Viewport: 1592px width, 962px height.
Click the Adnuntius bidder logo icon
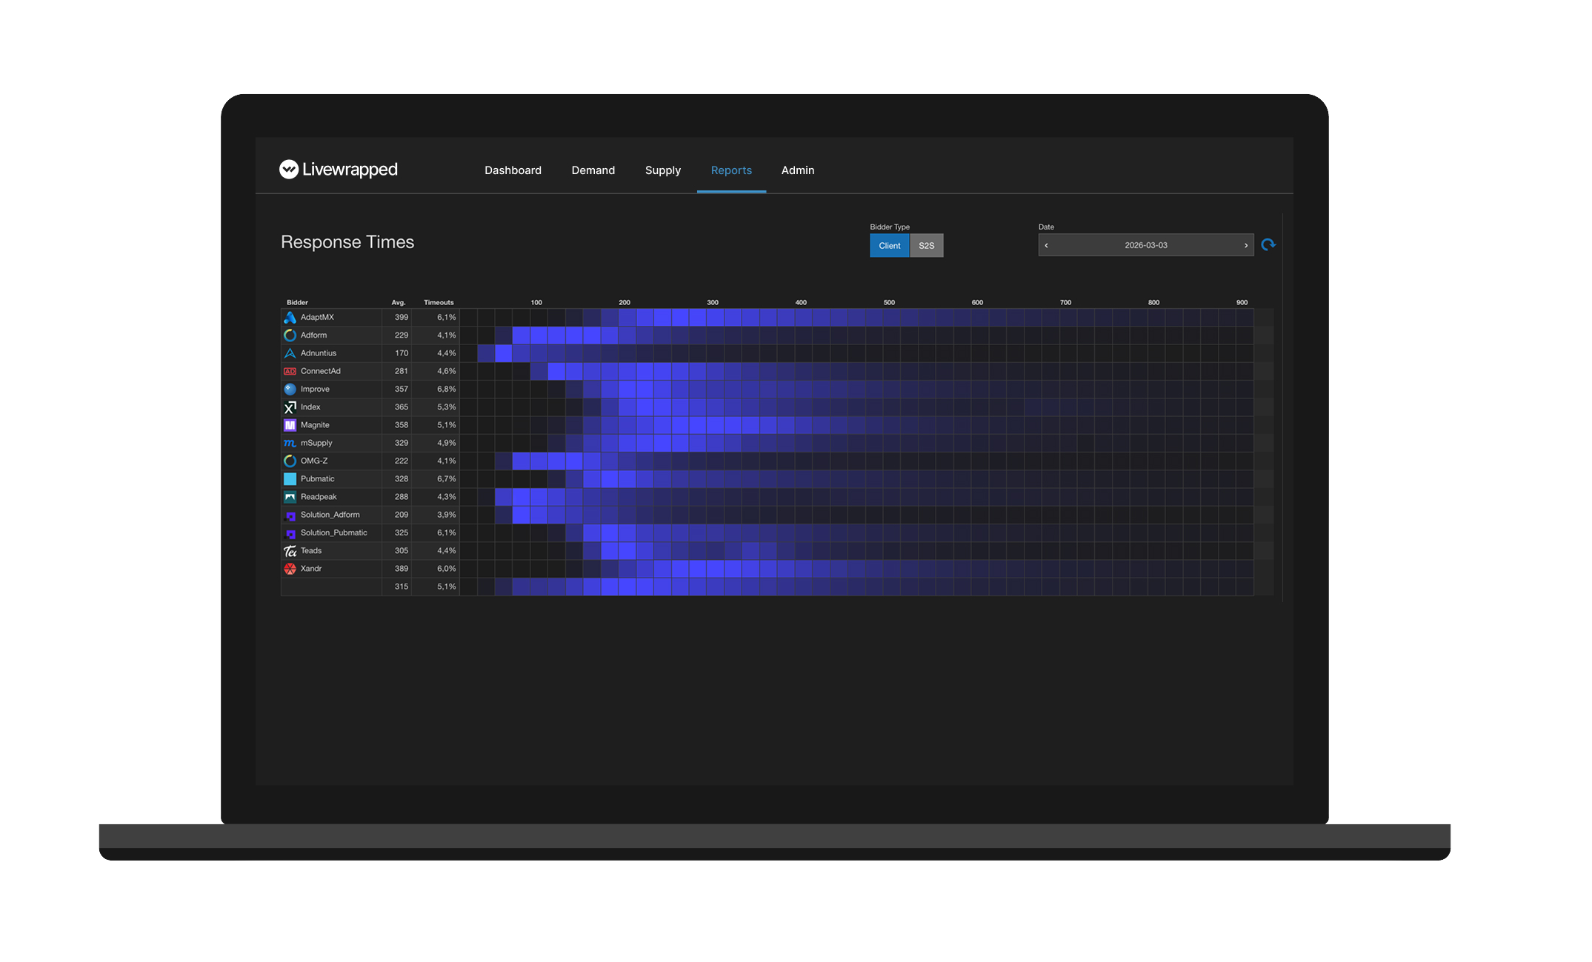point(290,353)
